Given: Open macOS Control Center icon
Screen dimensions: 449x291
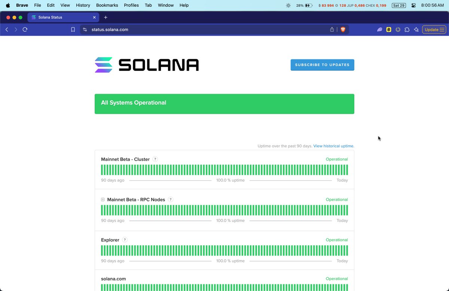Looking at the screenshot, I should [x=413, y=5].
